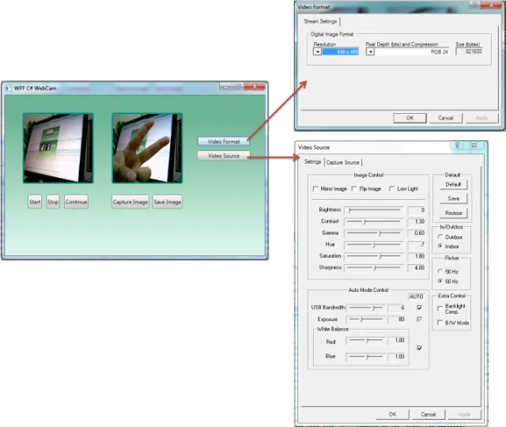
Task: Click the Exposure value field 80
Action: [396, 319]
